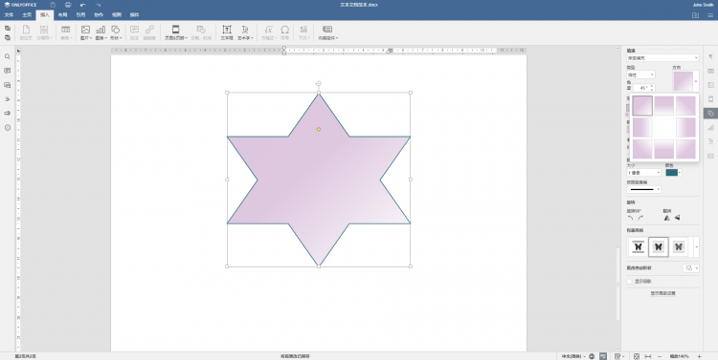The width and height of the screenshot is (718, 360).
Task: Open the File tab
Action: pos(9,14)
